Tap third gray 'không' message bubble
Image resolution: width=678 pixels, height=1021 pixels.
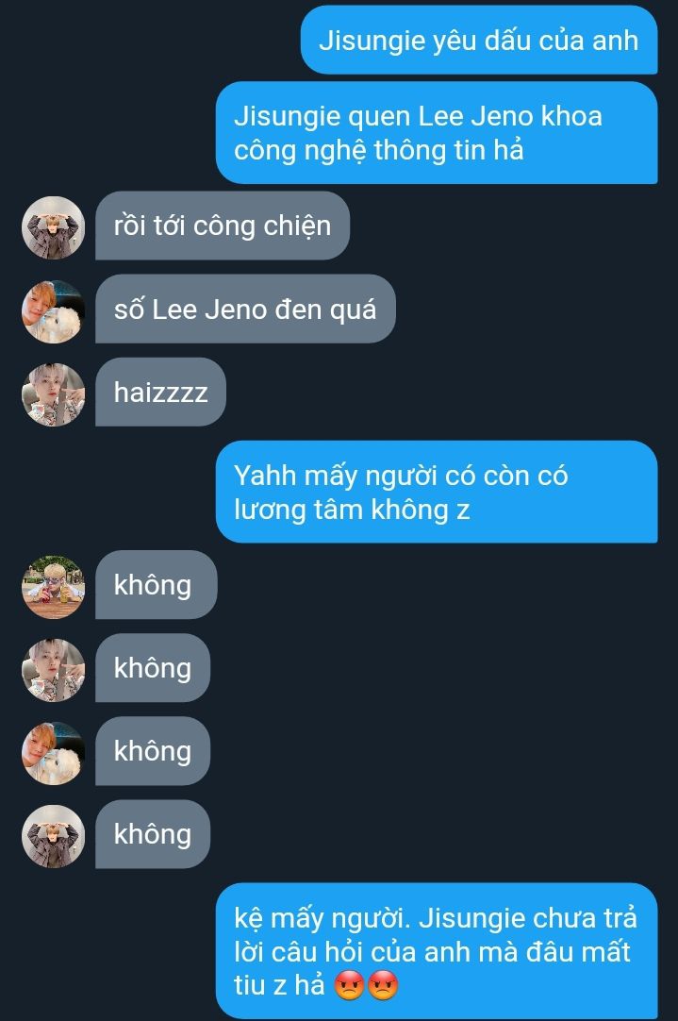click(x=153, y=751)
